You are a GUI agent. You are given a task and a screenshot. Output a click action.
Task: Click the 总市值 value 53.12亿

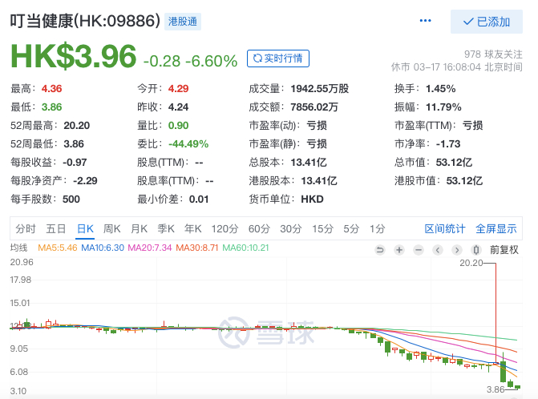(454, 162)
